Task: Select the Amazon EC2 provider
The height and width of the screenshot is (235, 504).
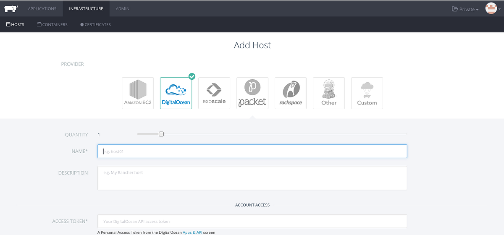Action: [138, 93]
